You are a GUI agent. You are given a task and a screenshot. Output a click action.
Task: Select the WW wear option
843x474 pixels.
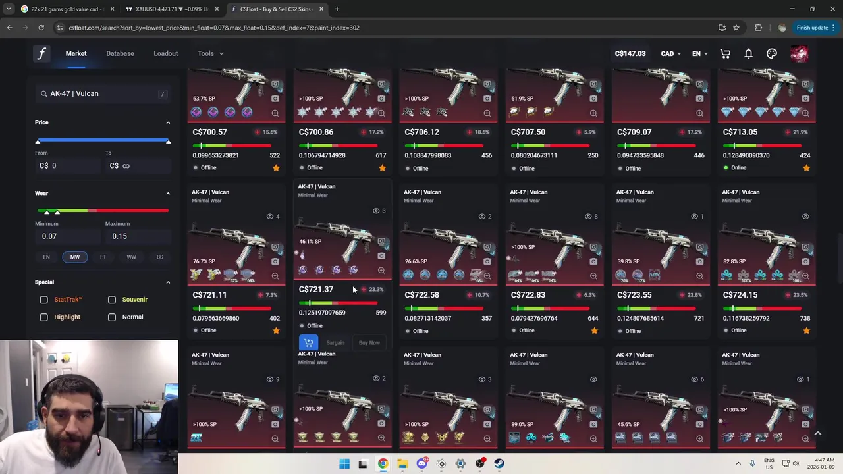[131, 257]
